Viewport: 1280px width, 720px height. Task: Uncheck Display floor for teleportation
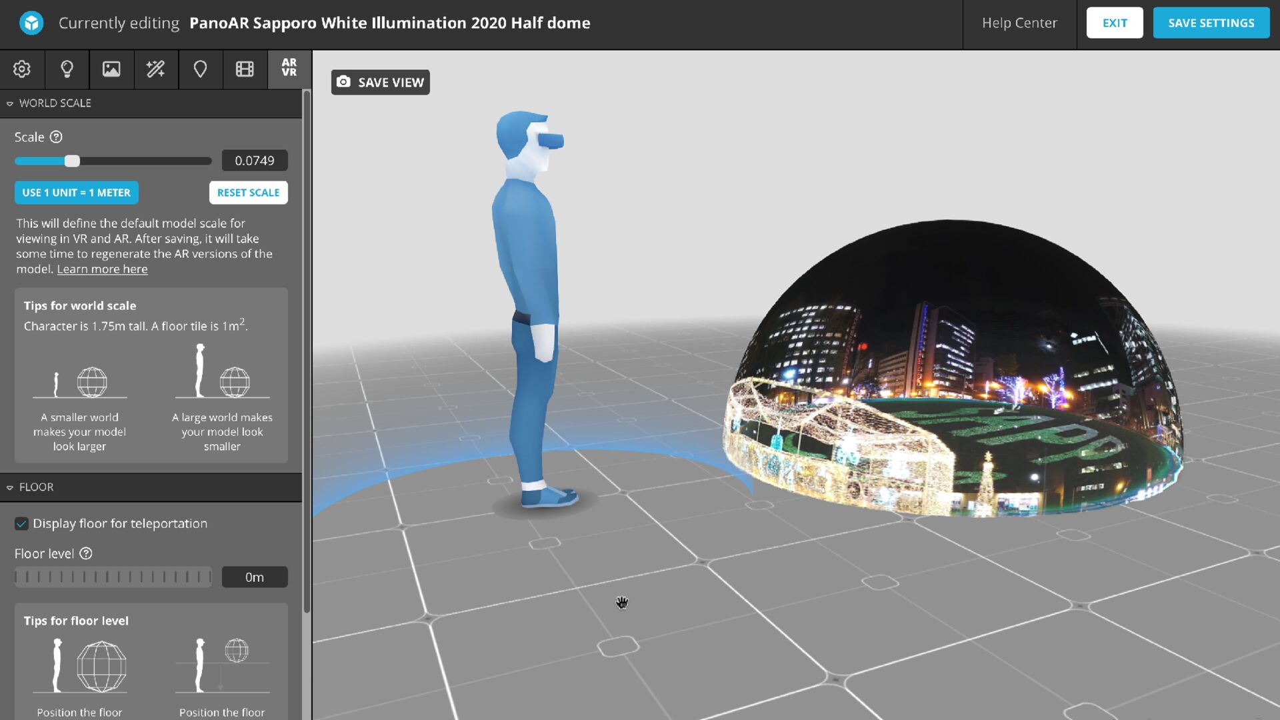coord(21,523)
